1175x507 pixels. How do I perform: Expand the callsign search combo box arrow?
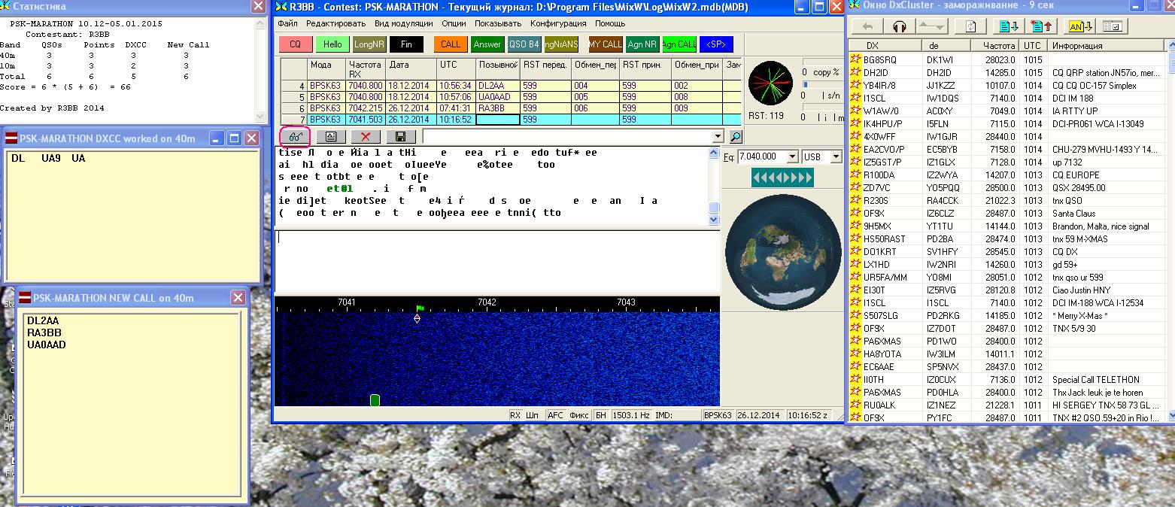pyautogui.click(x=718, y=137)
